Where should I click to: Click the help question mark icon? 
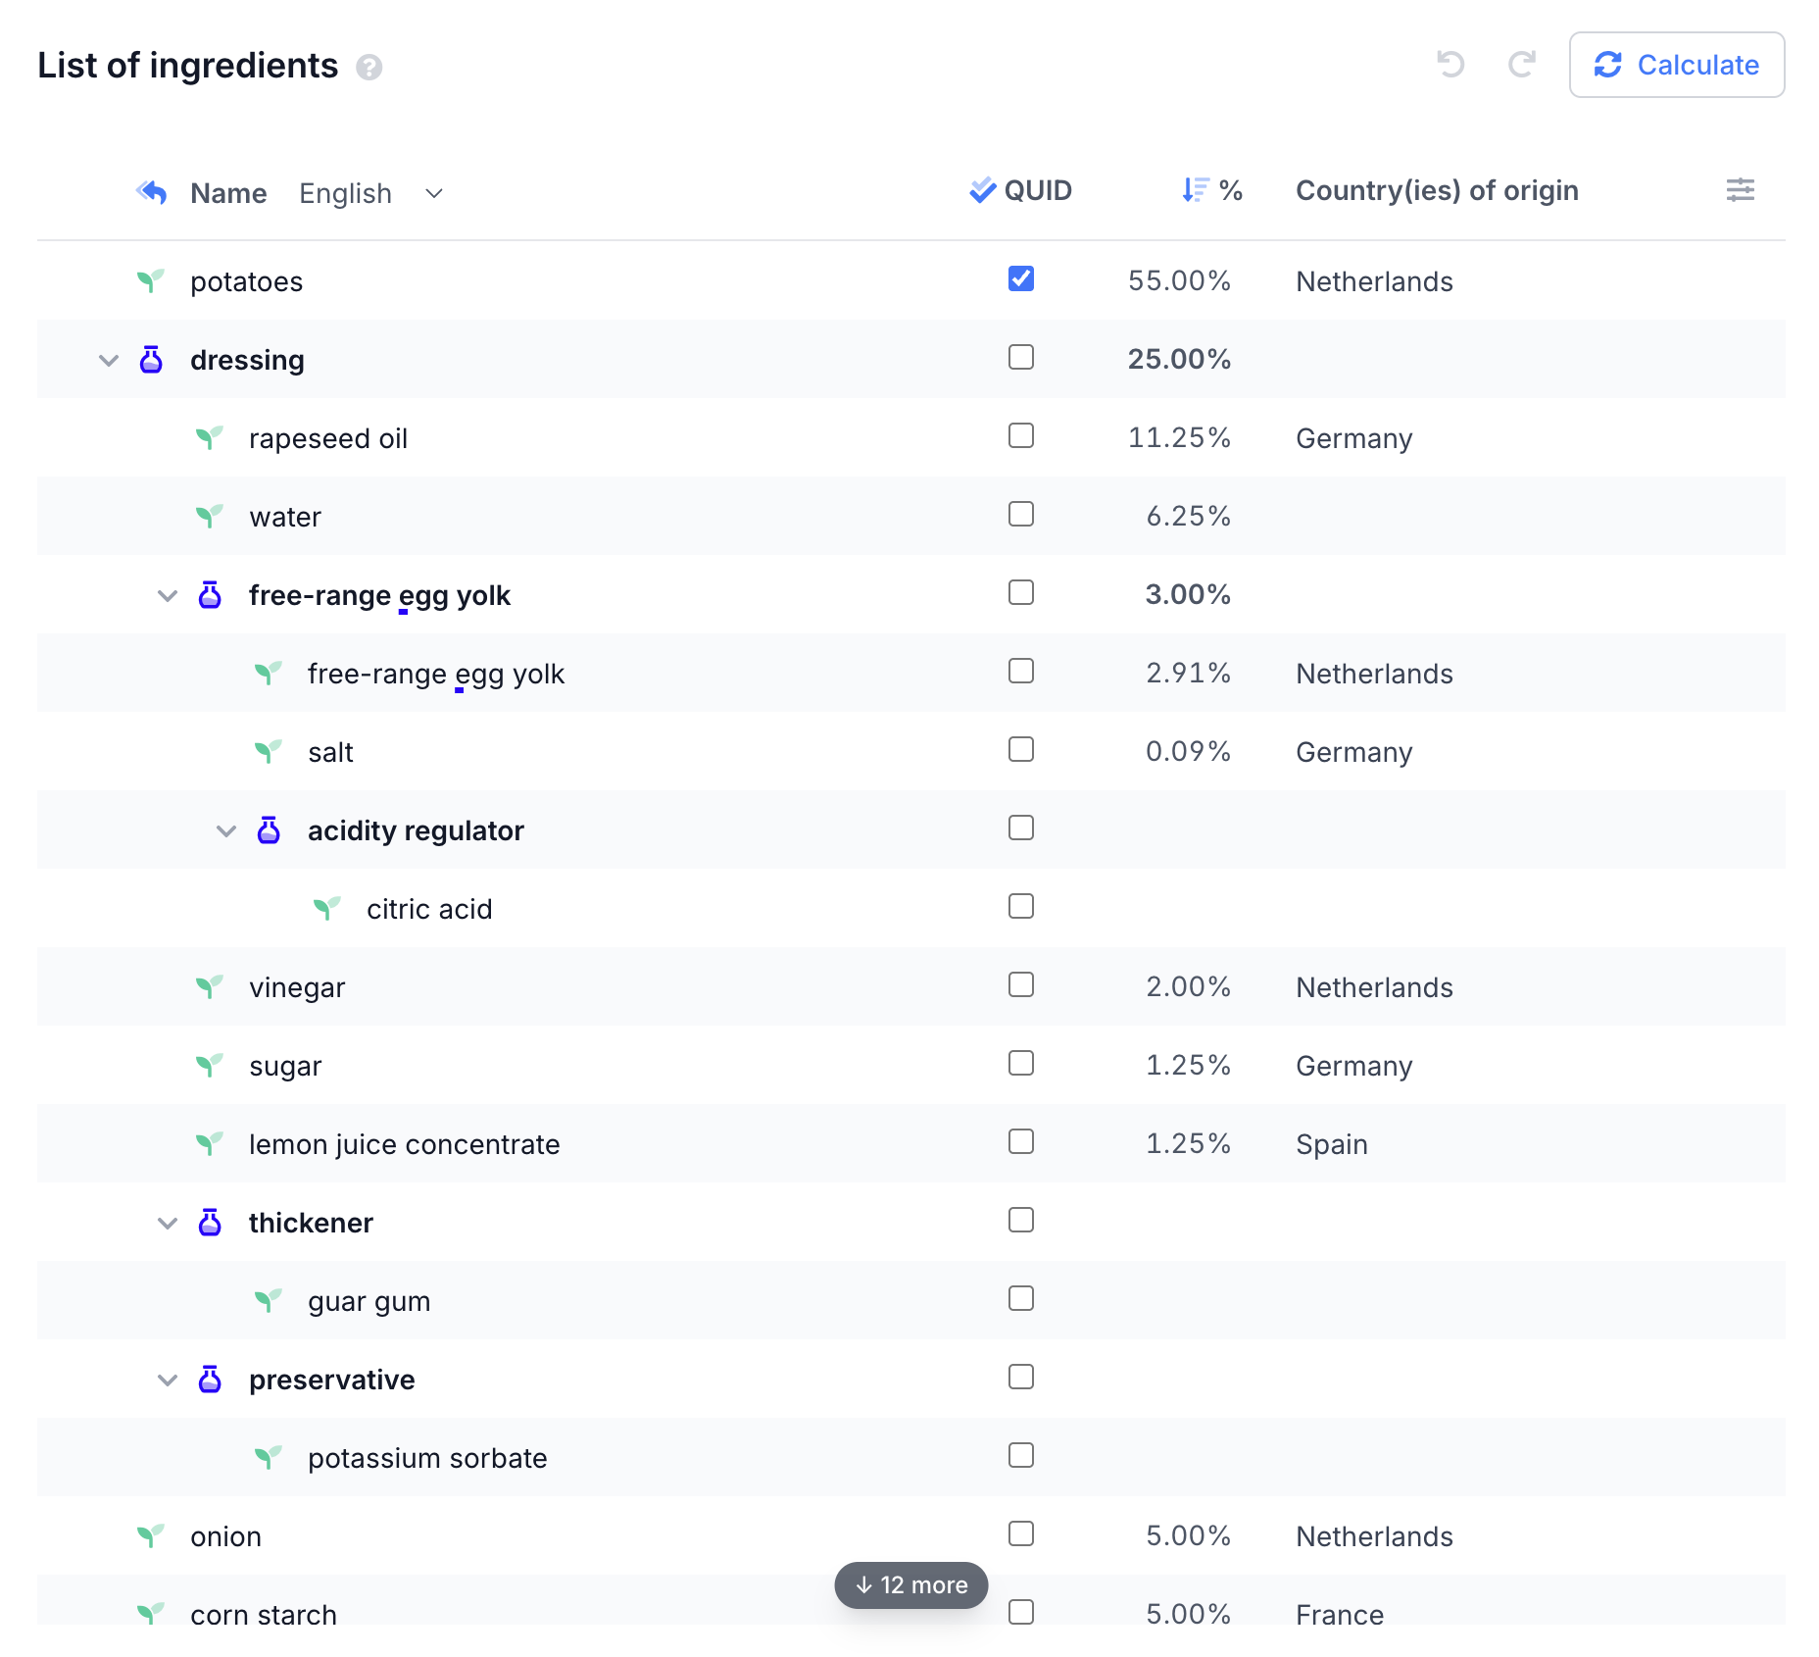point(369,67)
